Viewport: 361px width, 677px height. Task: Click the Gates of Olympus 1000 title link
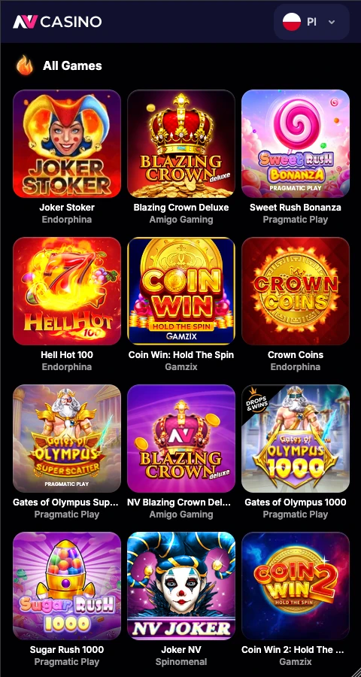point(296,502)
